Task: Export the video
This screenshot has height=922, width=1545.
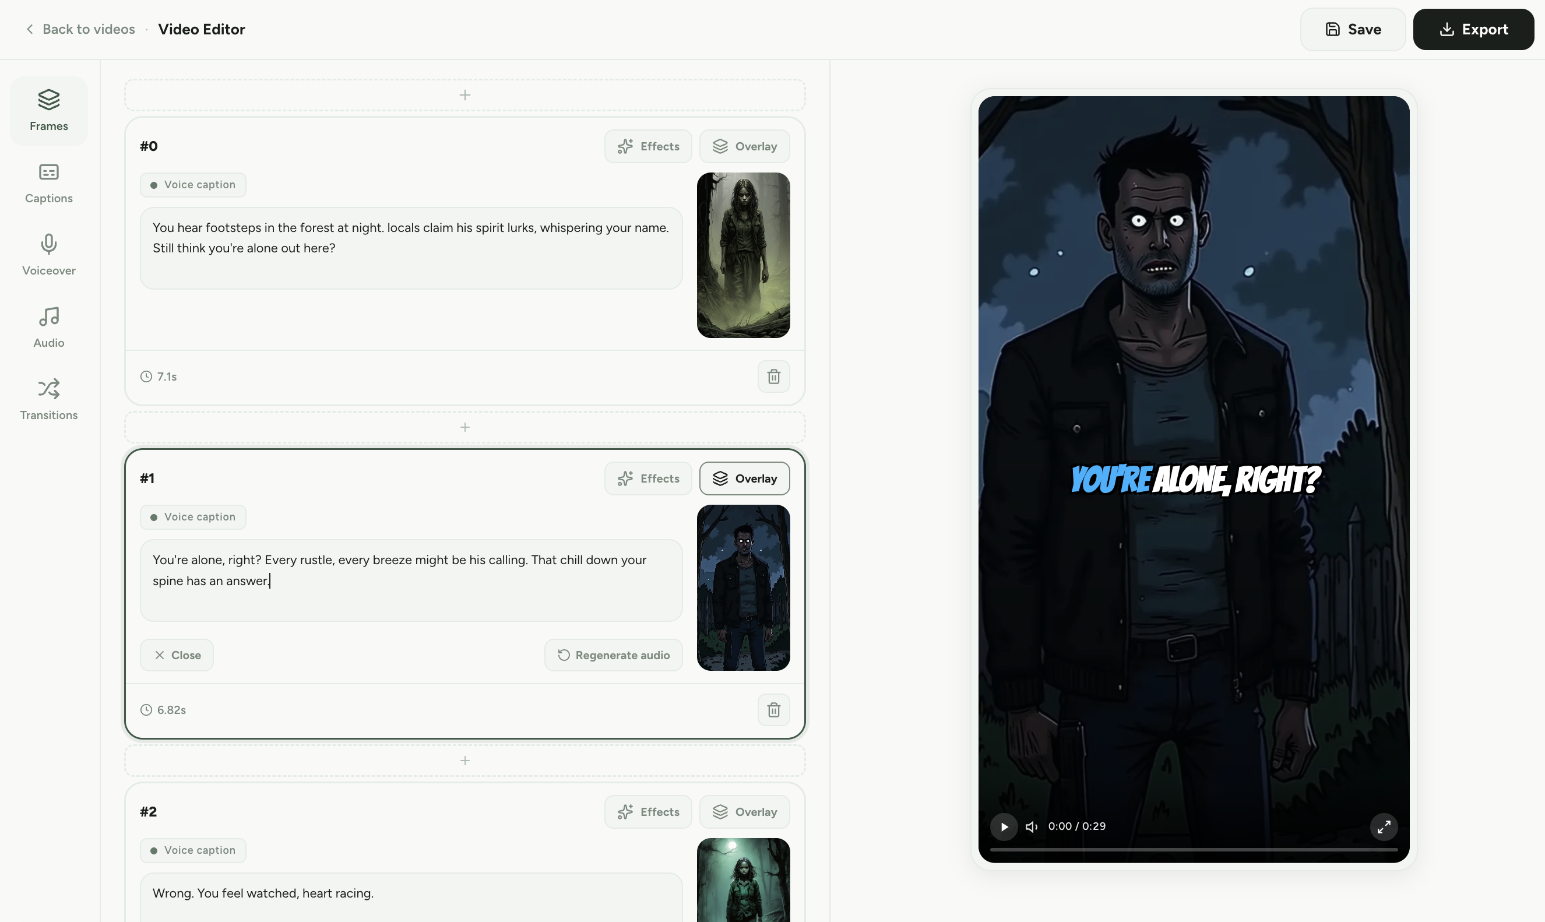Action: pyautogui.click(x=1473, y=29)
